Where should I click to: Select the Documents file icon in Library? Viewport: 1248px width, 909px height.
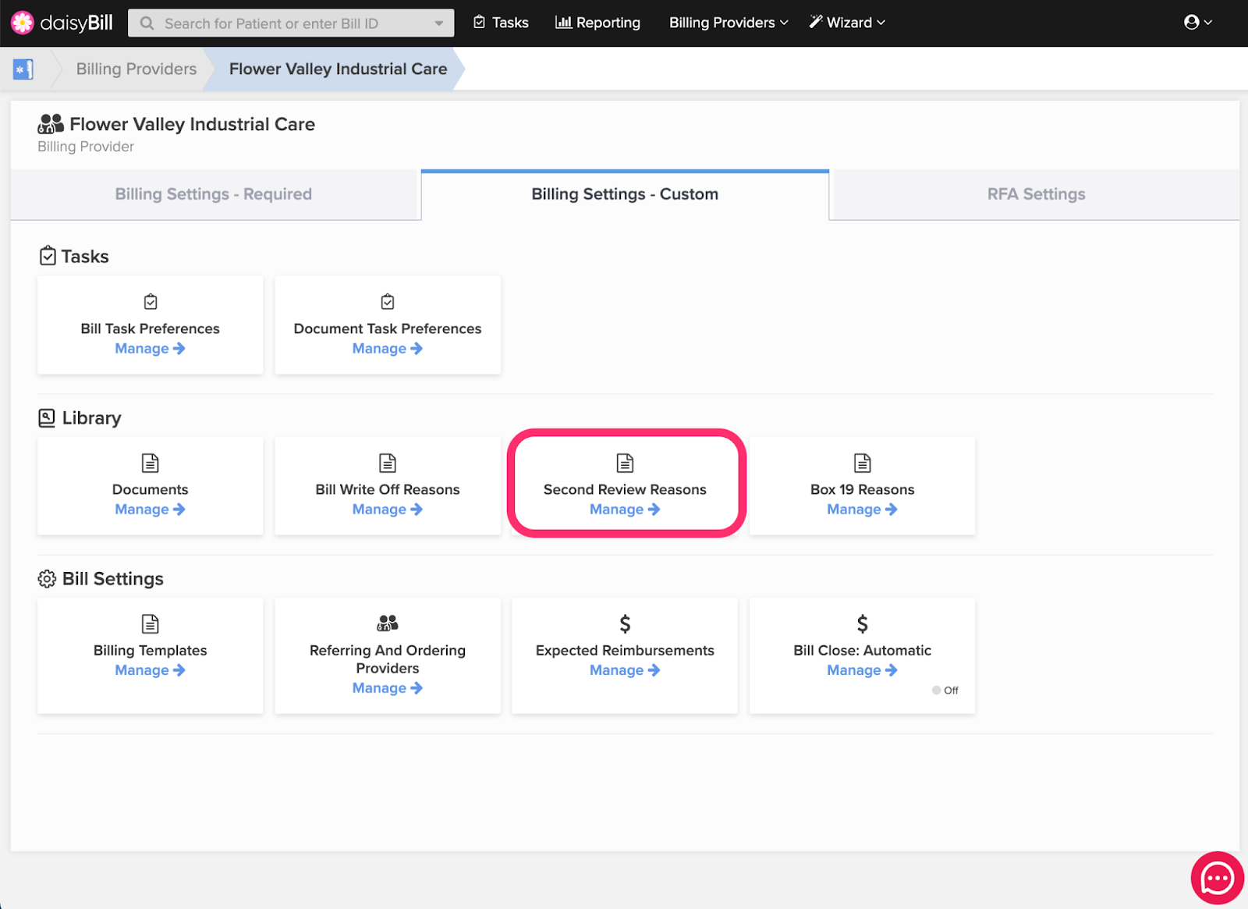(x=150, y=463)
